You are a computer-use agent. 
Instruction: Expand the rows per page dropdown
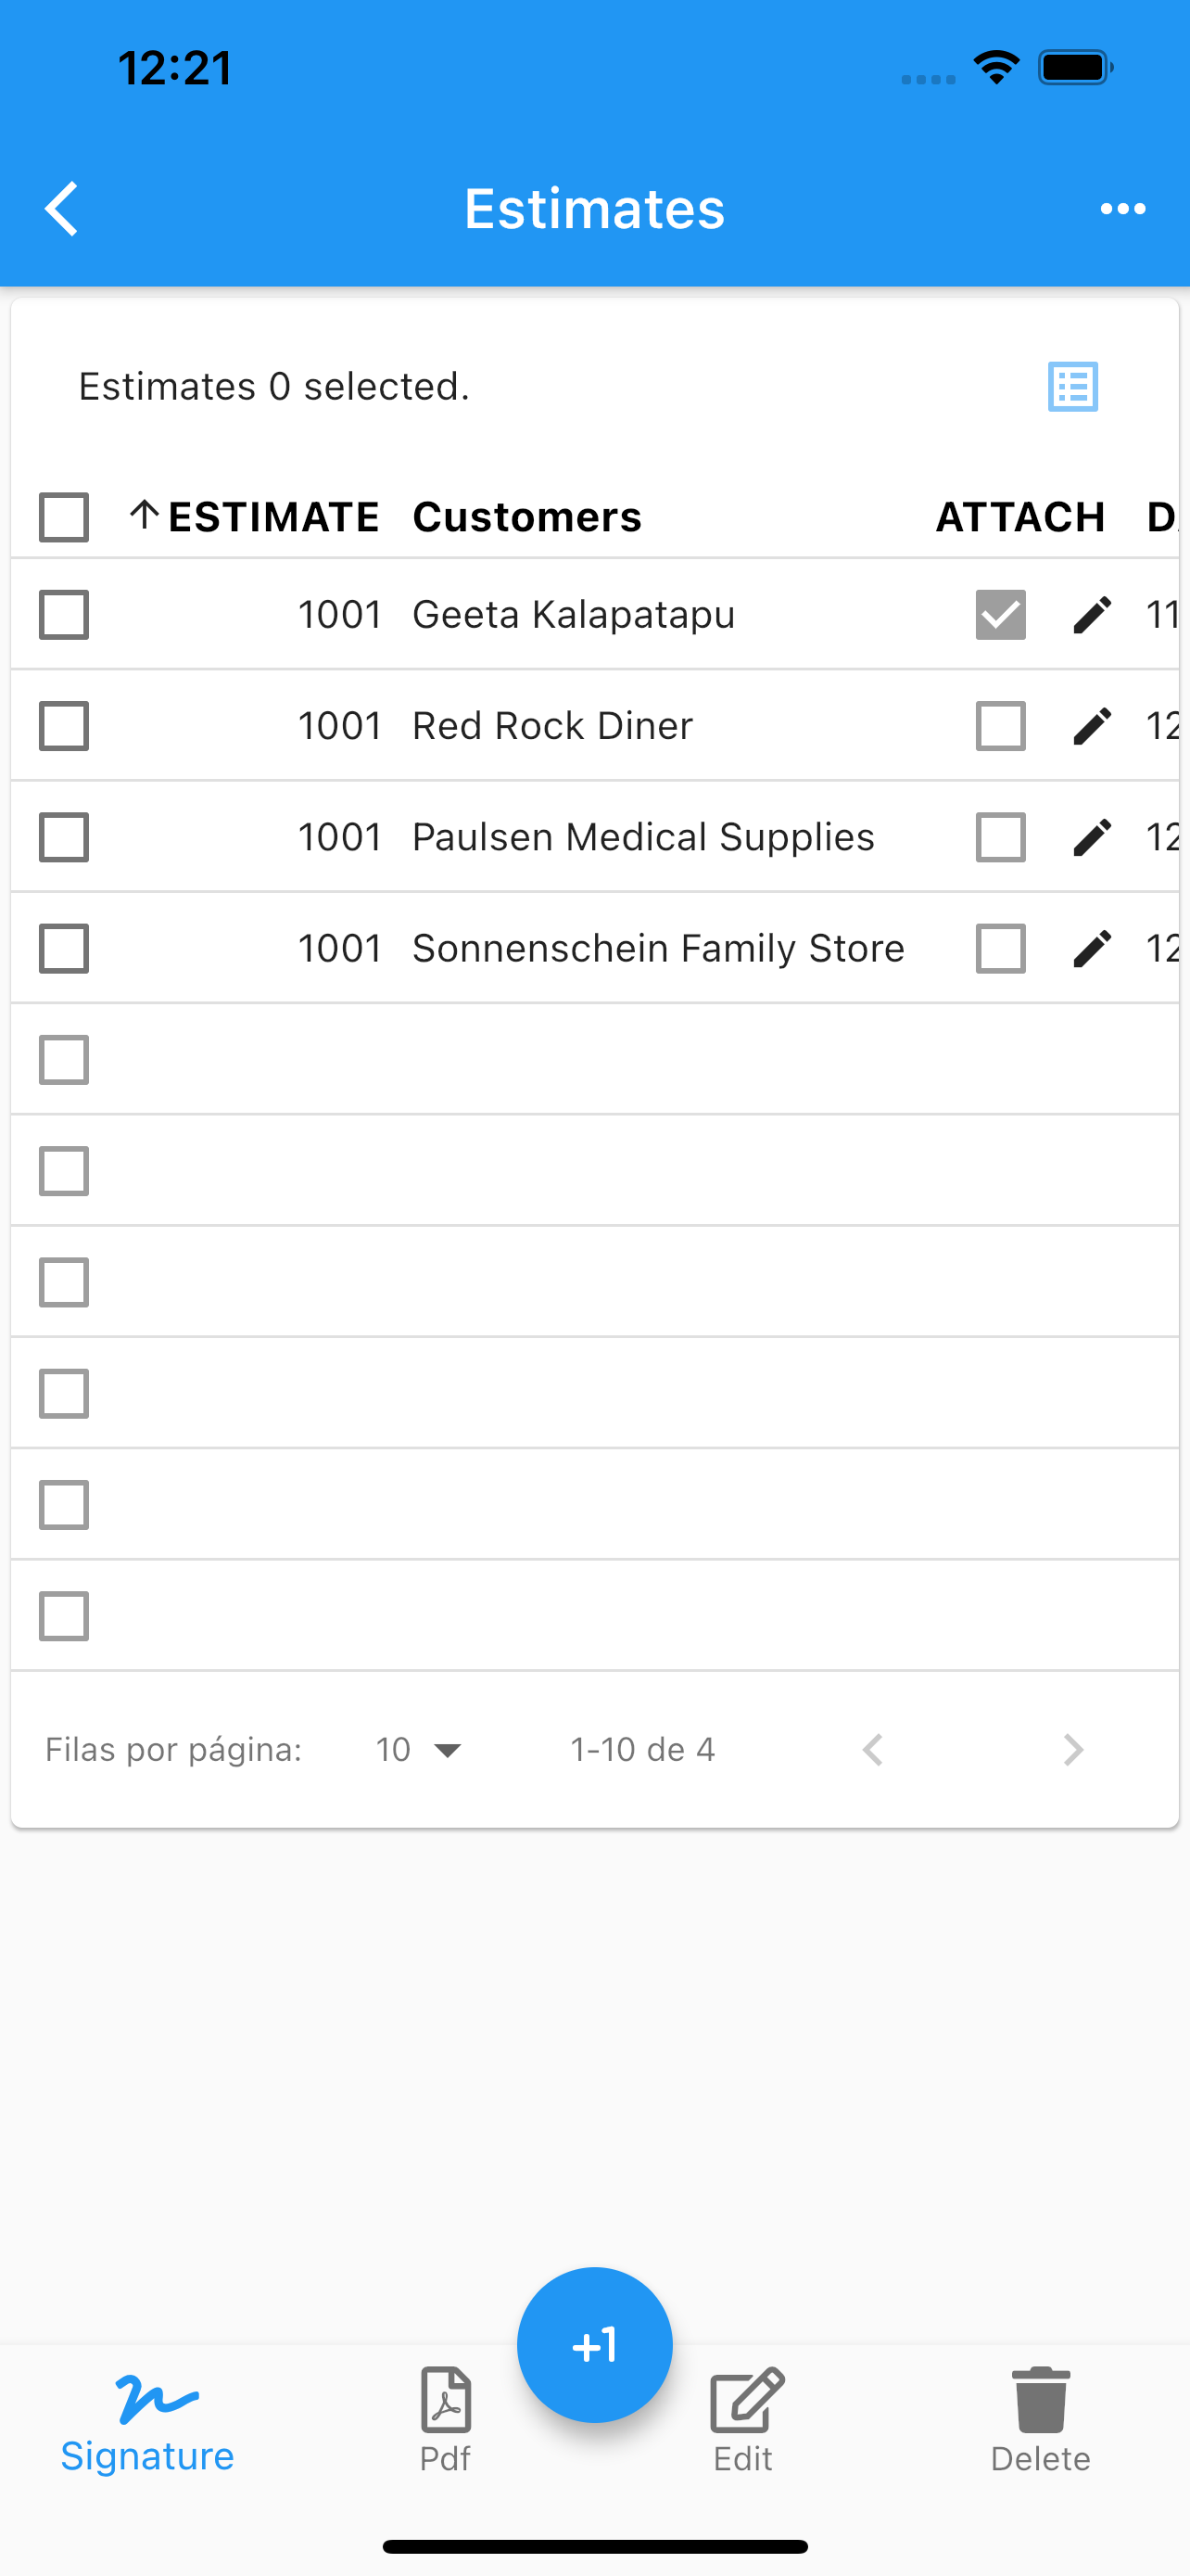[x=419, y=1750]
